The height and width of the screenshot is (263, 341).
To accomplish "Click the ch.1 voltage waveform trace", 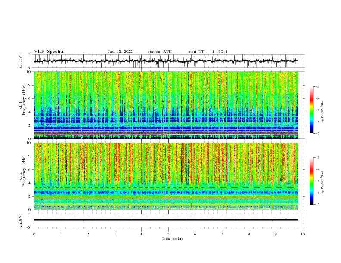I will [166, 61].
